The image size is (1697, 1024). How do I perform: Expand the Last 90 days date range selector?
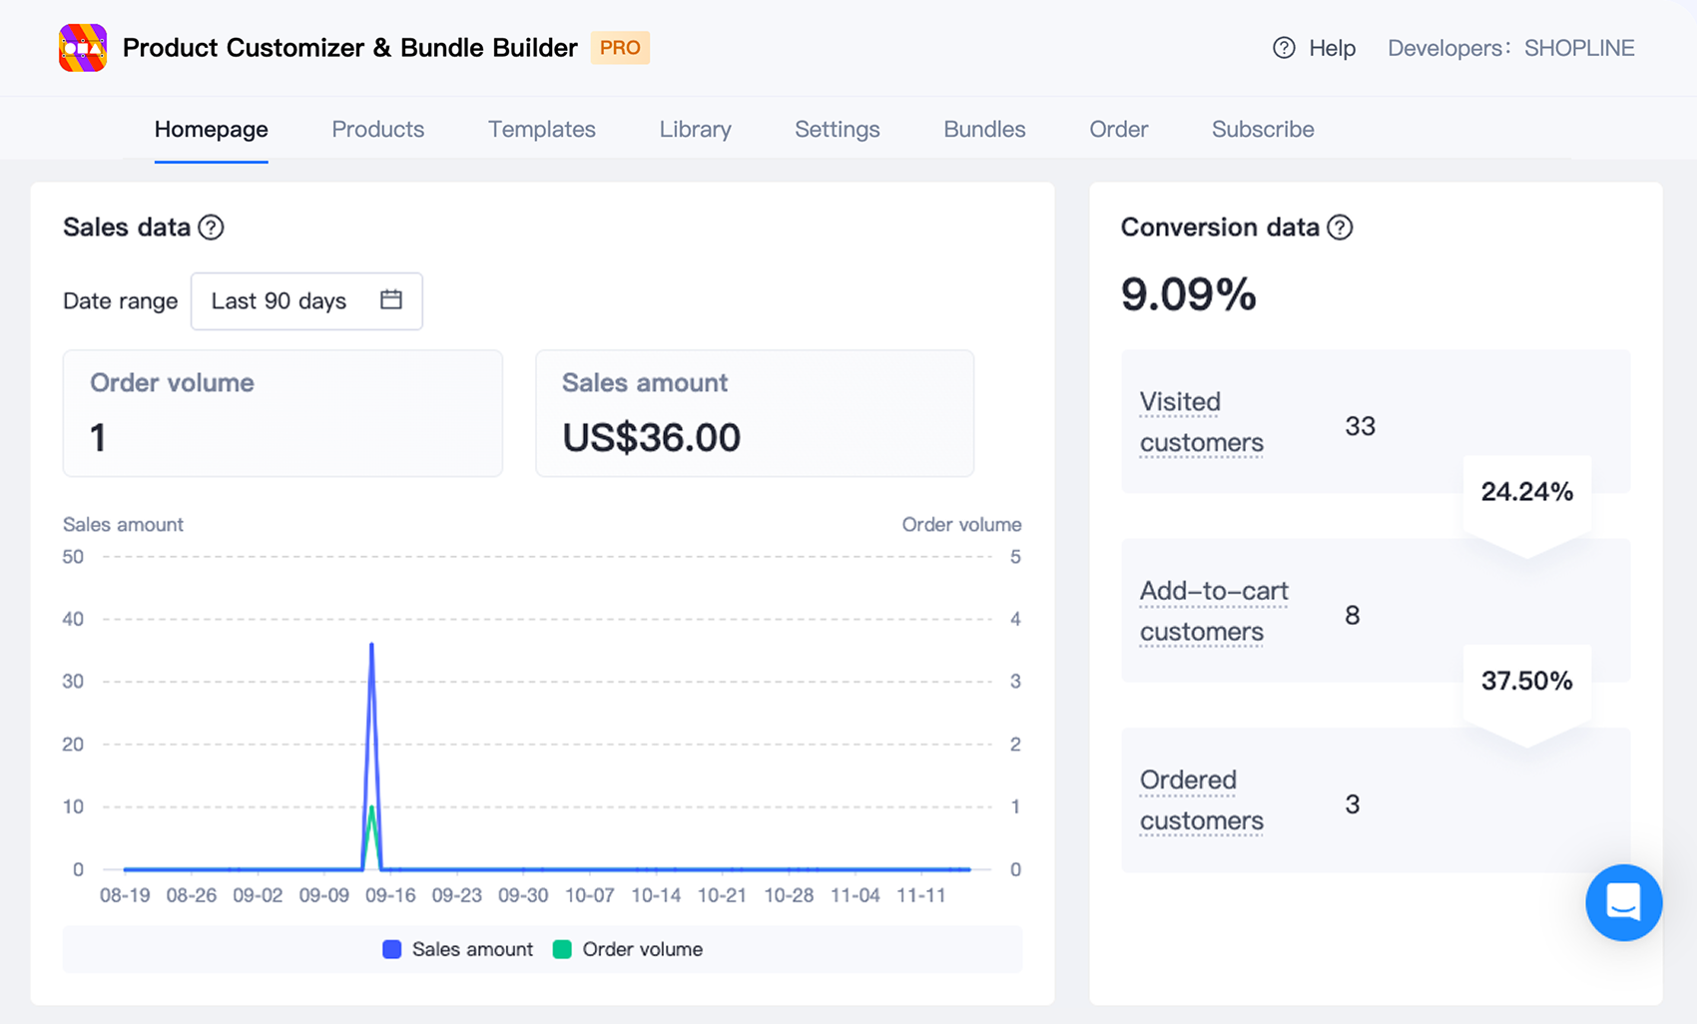306,300
